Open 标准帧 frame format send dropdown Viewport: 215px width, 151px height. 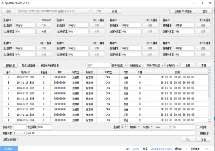[148, 127]
